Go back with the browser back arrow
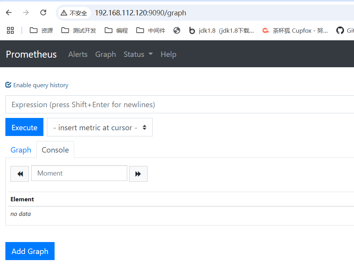 click(x=9, y=13)
